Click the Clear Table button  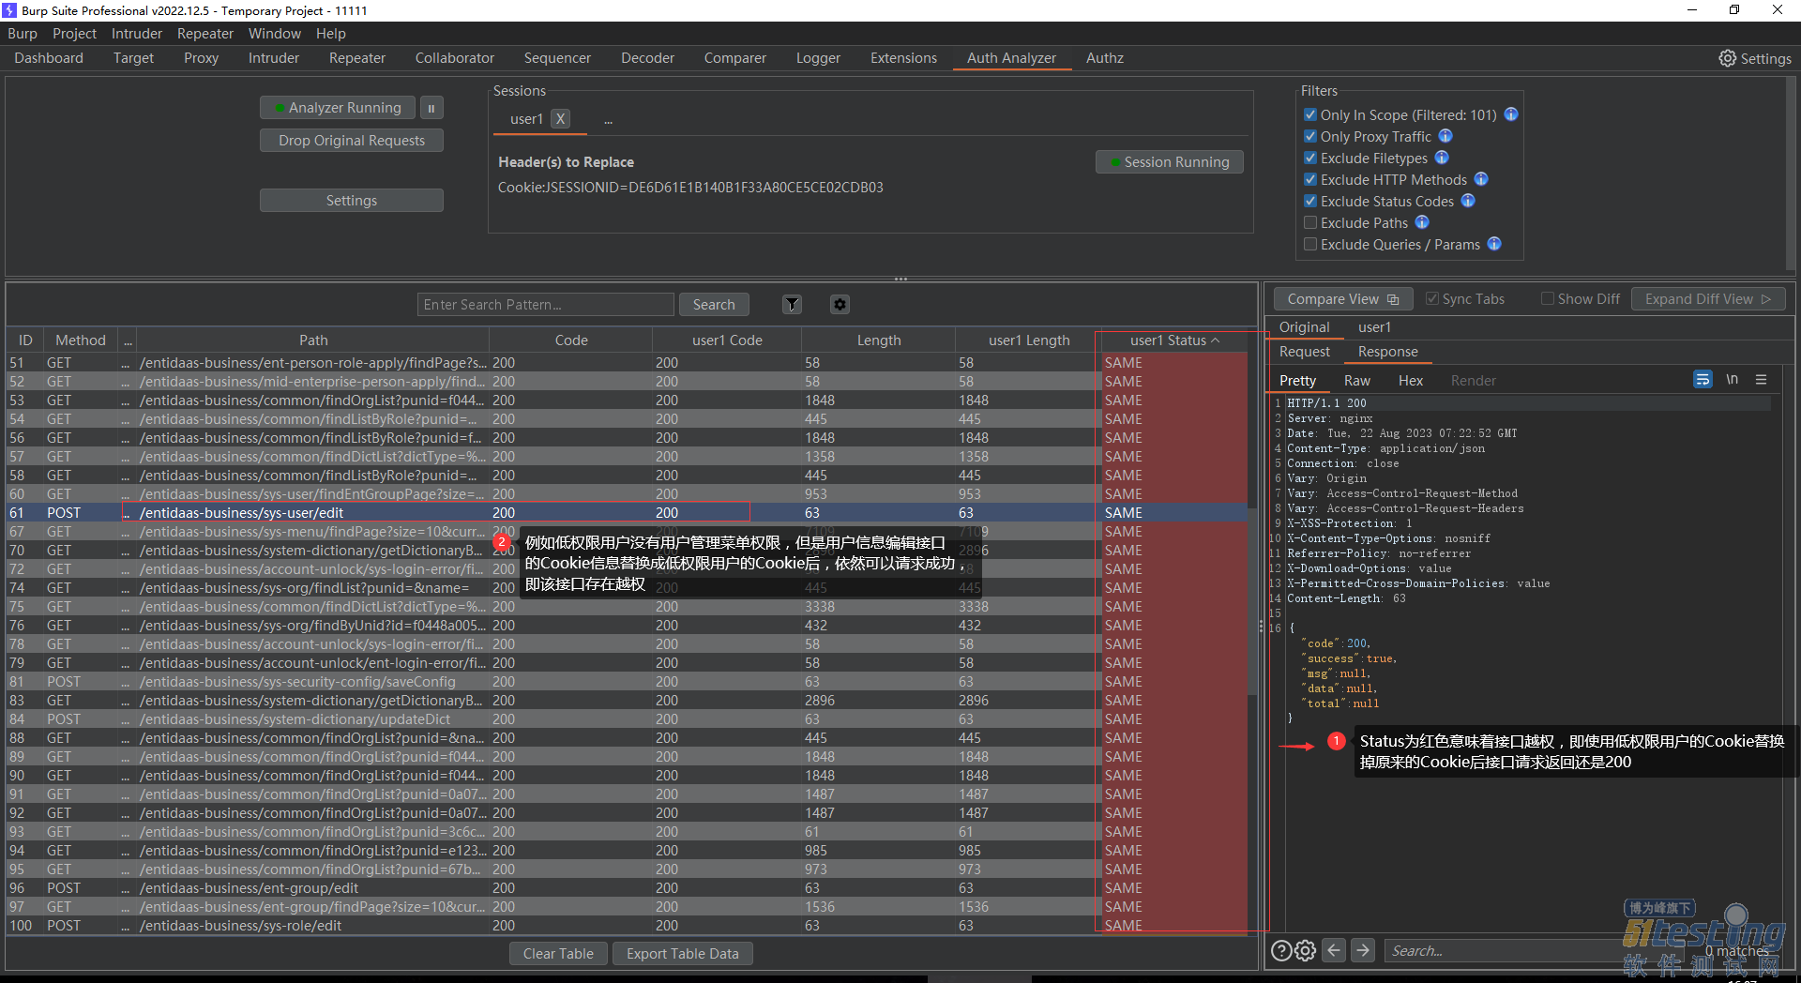(x=558, y=954)
